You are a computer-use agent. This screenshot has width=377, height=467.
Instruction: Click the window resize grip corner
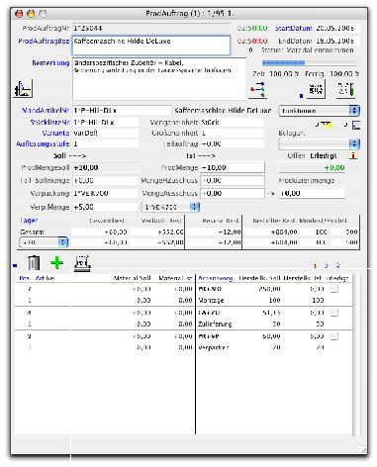[x=363, y=450]
